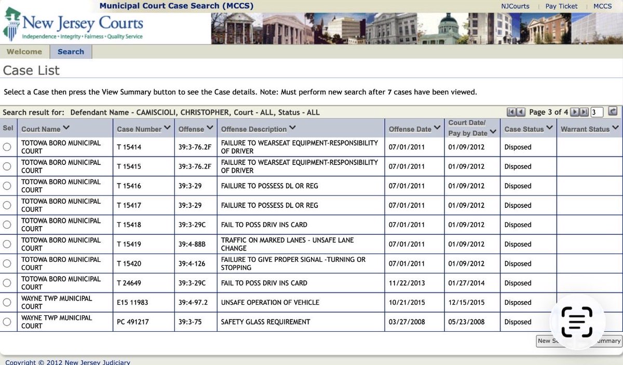This screenshot has width=623, height=365.
Task: Tap the live text scan icon
Action: 577,322
